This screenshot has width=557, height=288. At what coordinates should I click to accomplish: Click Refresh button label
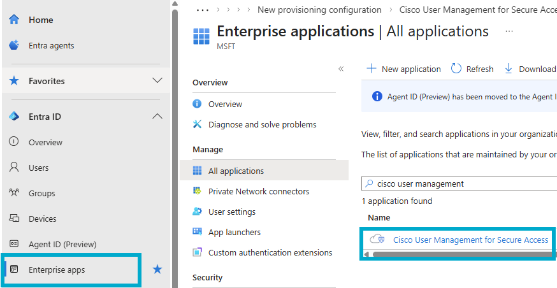pos(480,69)
